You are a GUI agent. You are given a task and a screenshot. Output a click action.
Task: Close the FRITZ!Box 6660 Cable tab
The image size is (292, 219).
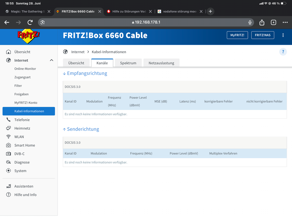pyautogui.click(x=100, y=11)
